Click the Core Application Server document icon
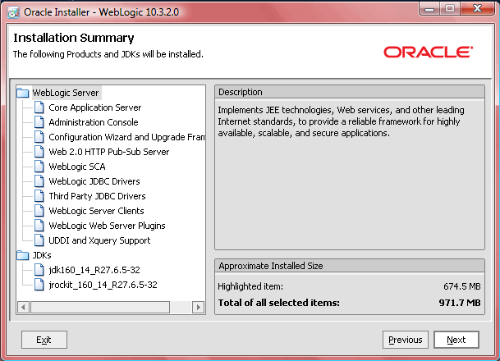Screen dimensions: 500x361 [x=39, y=107]
